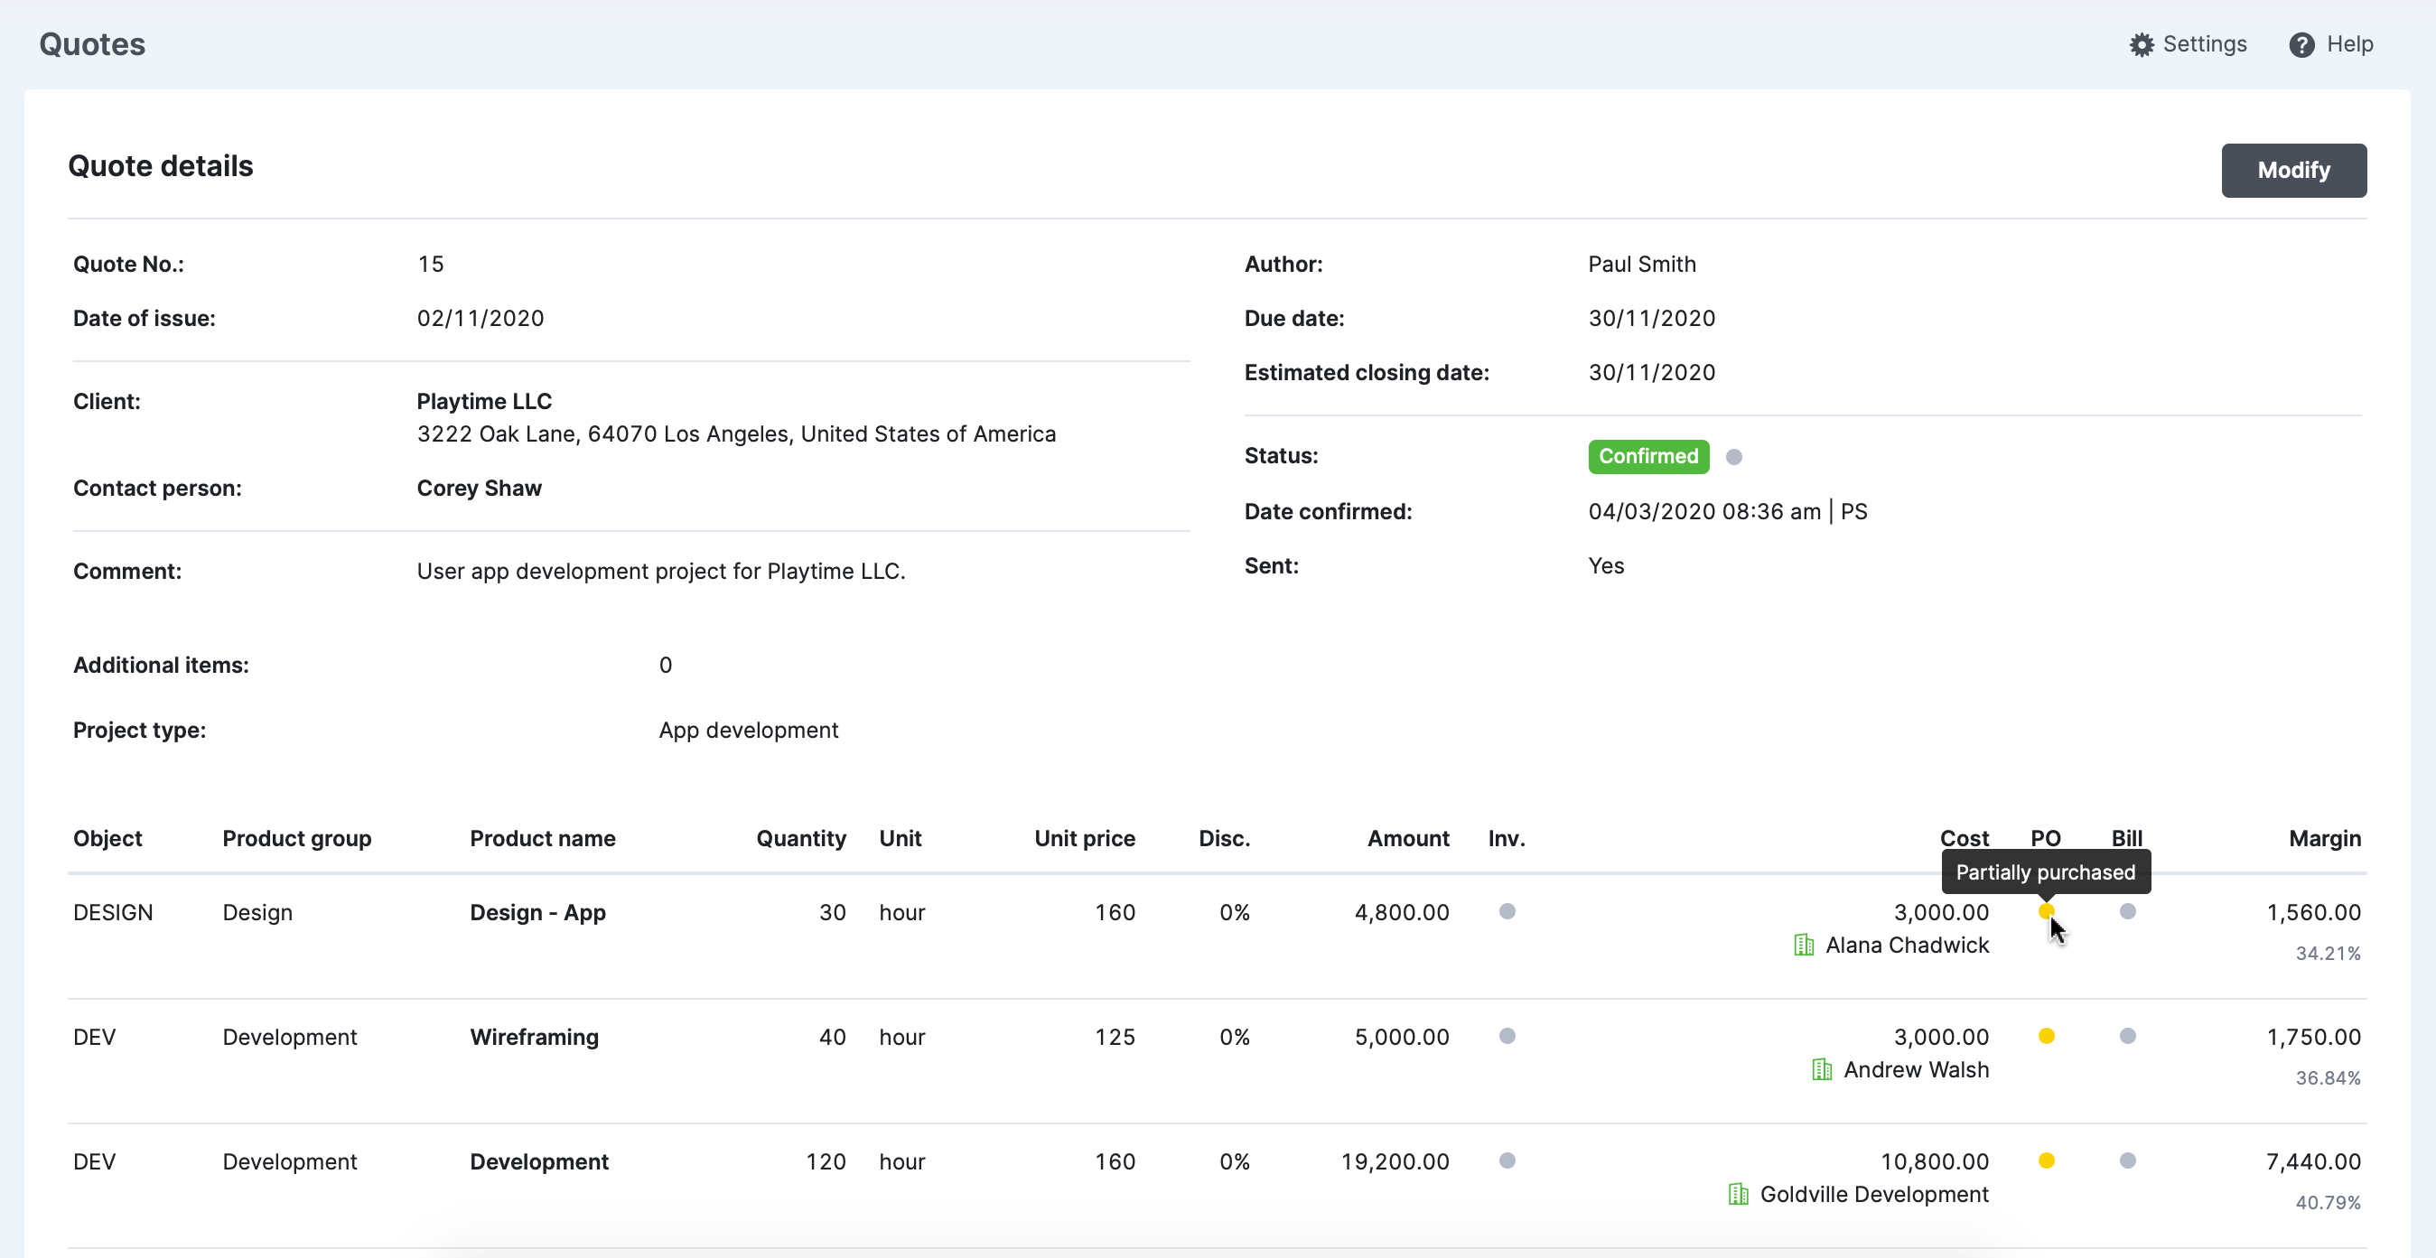2436x1258 pixels.
Task: Click date of issue 02/11/2020
Action: [481, 319]
